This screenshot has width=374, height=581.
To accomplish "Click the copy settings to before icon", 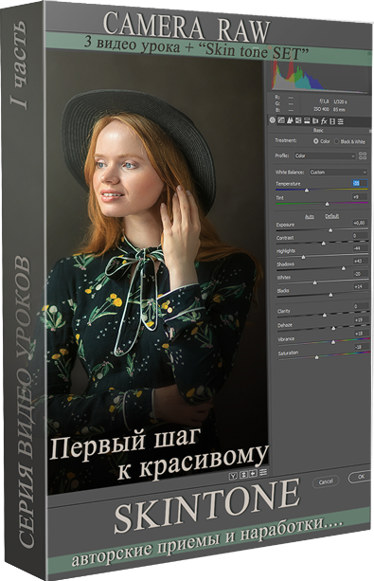I will tap(253, 473).
